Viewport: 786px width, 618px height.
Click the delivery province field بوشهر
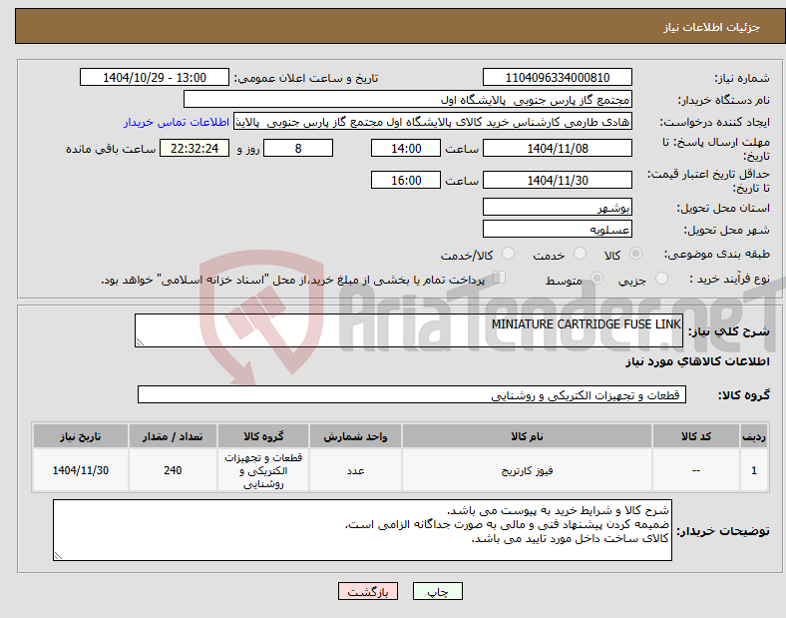tap(557, 207)
